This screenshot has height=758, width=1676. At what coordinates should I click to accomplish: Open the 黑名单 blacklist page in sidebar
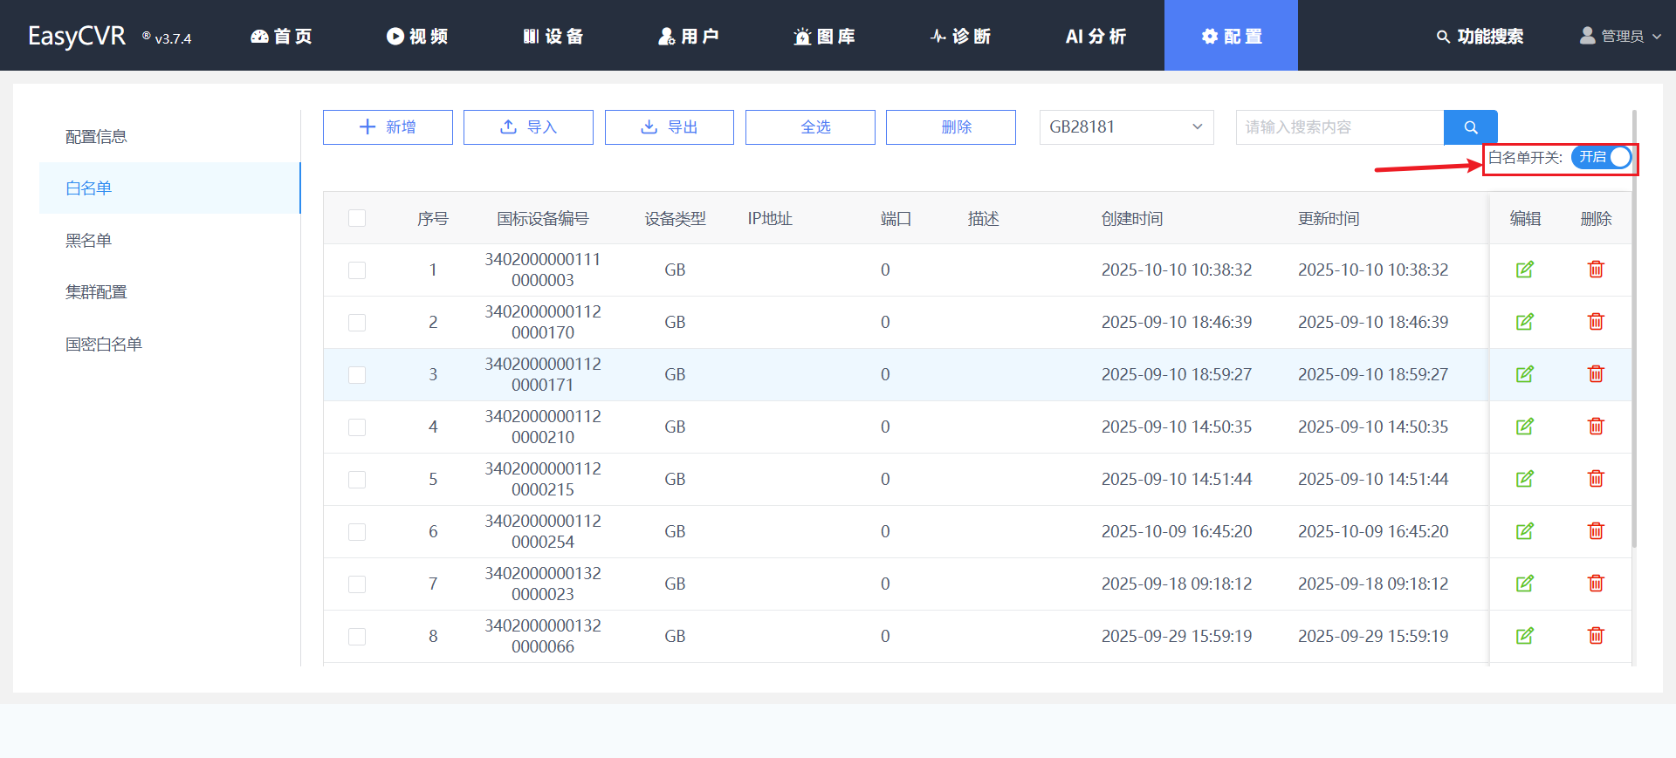(89, 240)
